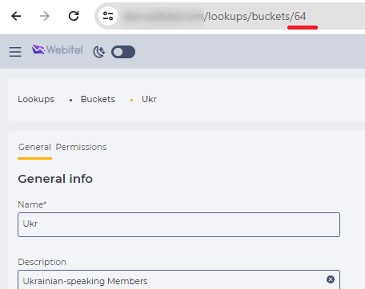Switch to the Permissions tab
This screenshot has width=365, height=289.
point(81,147)
